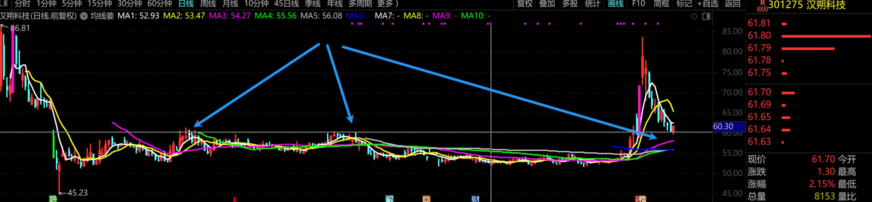Click the red S marker on the timeline
This screenshot has width=872, height=202.
[x=234, y=199]
